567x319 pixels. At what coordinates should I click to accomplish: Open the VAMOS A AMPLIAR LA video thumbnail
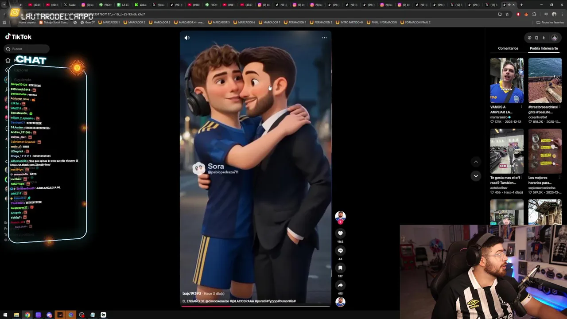coord(507,80)
